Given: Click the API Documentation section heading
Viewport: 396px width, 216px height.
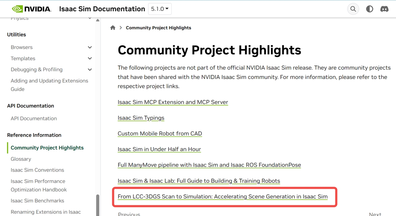Looking at the screenshot, I should pos(30,106).
